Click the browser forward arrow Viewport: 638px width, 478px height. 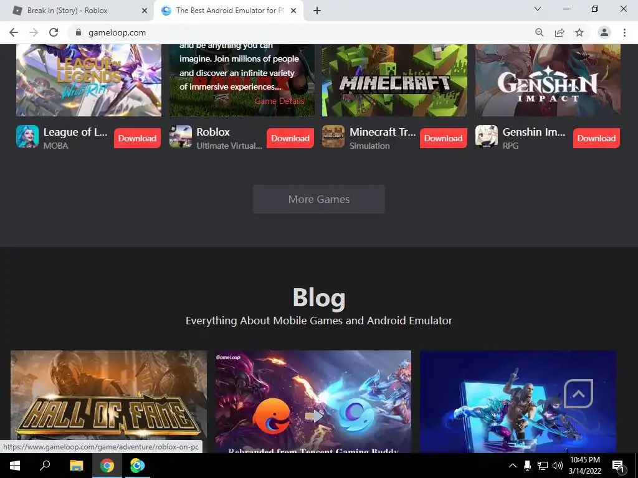pyautogui.click(x=34, y=32)
